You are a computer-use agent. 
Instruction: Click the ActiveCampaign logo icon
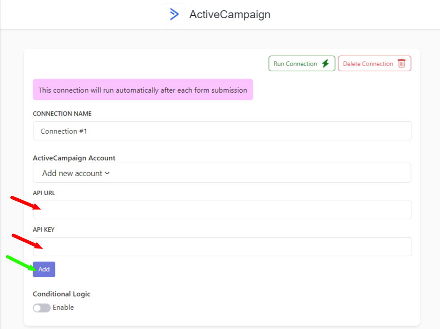click(x=174, y=14)
